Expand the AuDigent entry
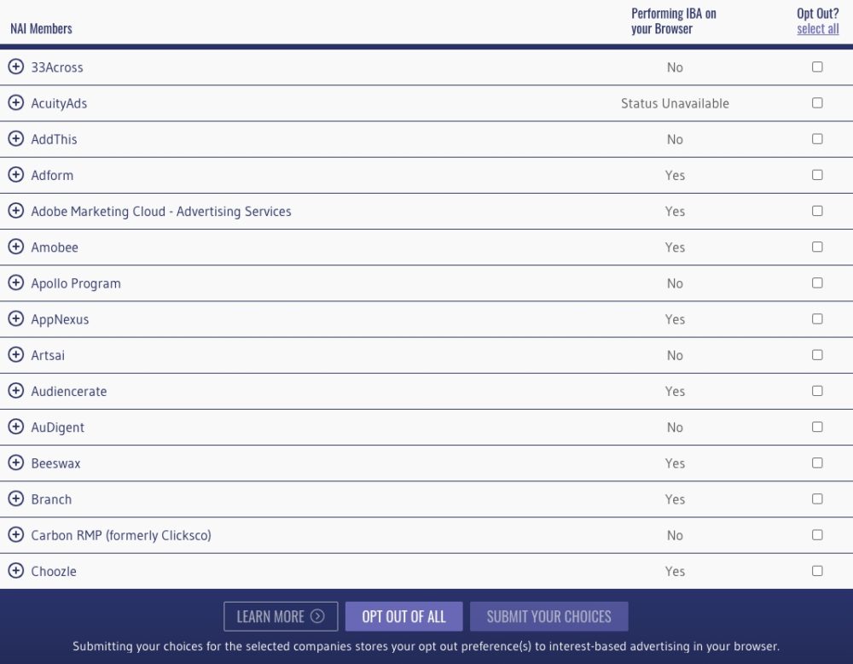The width and height of the screenshot is (853, 664). tap(15, 427)
